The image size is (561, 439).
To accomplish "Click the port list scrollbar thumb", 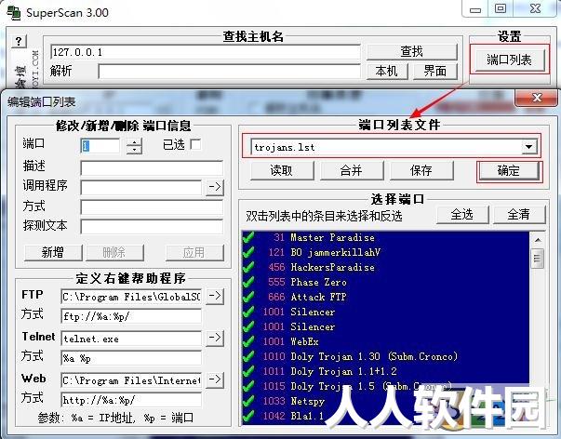I will pos(538,259).
